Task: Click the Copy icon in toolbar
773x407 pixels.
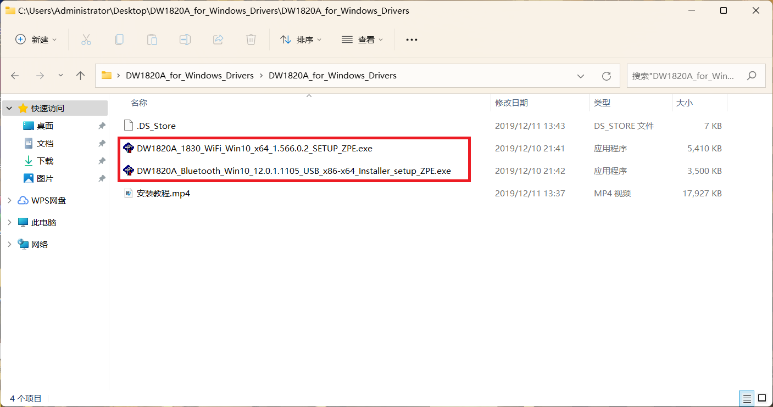Action: 119,39
